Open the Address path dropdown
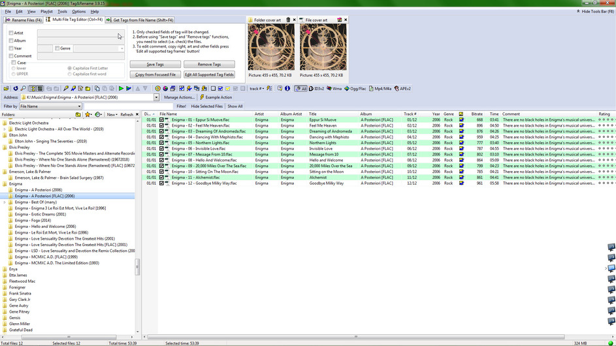 156,97
